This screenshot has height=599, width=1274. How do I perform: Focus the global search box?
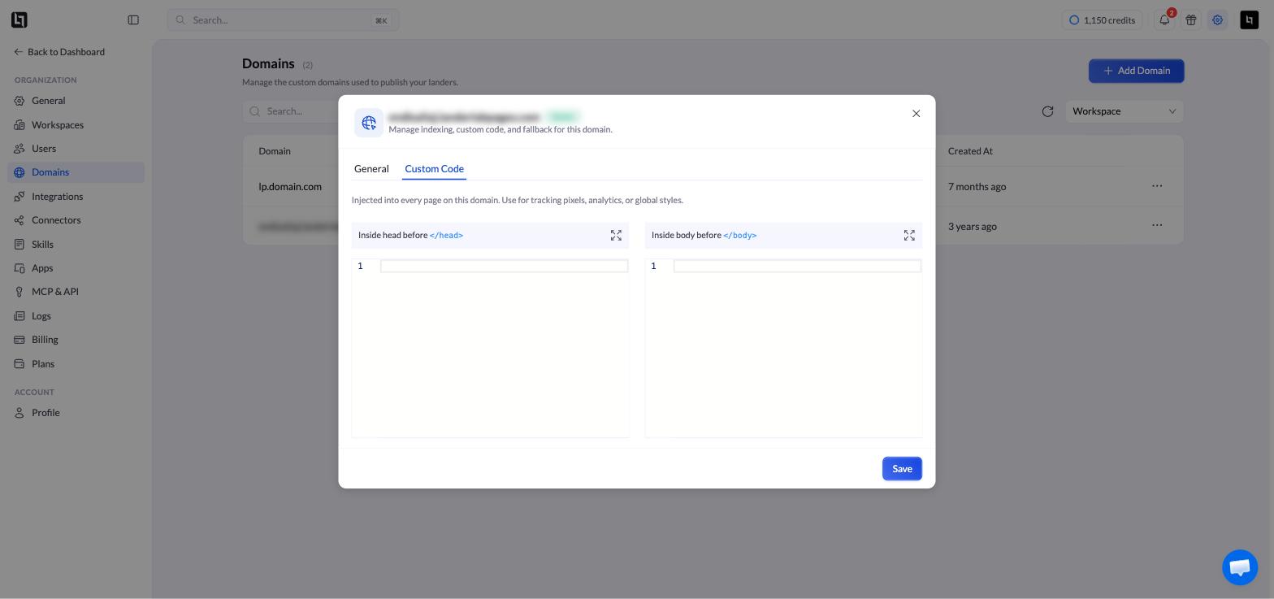[x=283, y=20]
